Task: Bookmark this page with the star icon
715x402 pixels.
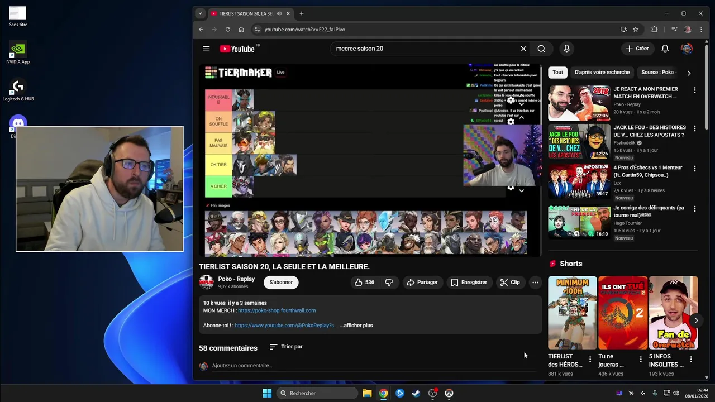Action: [636, 30]
